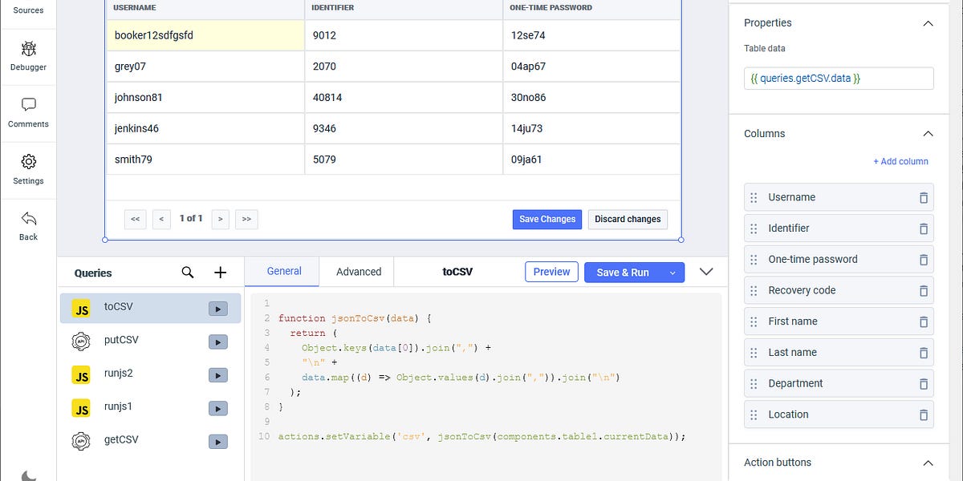This screenshot has height=481, width=963.
Task: Create a new query with plus icon
Action: point(220,272)
